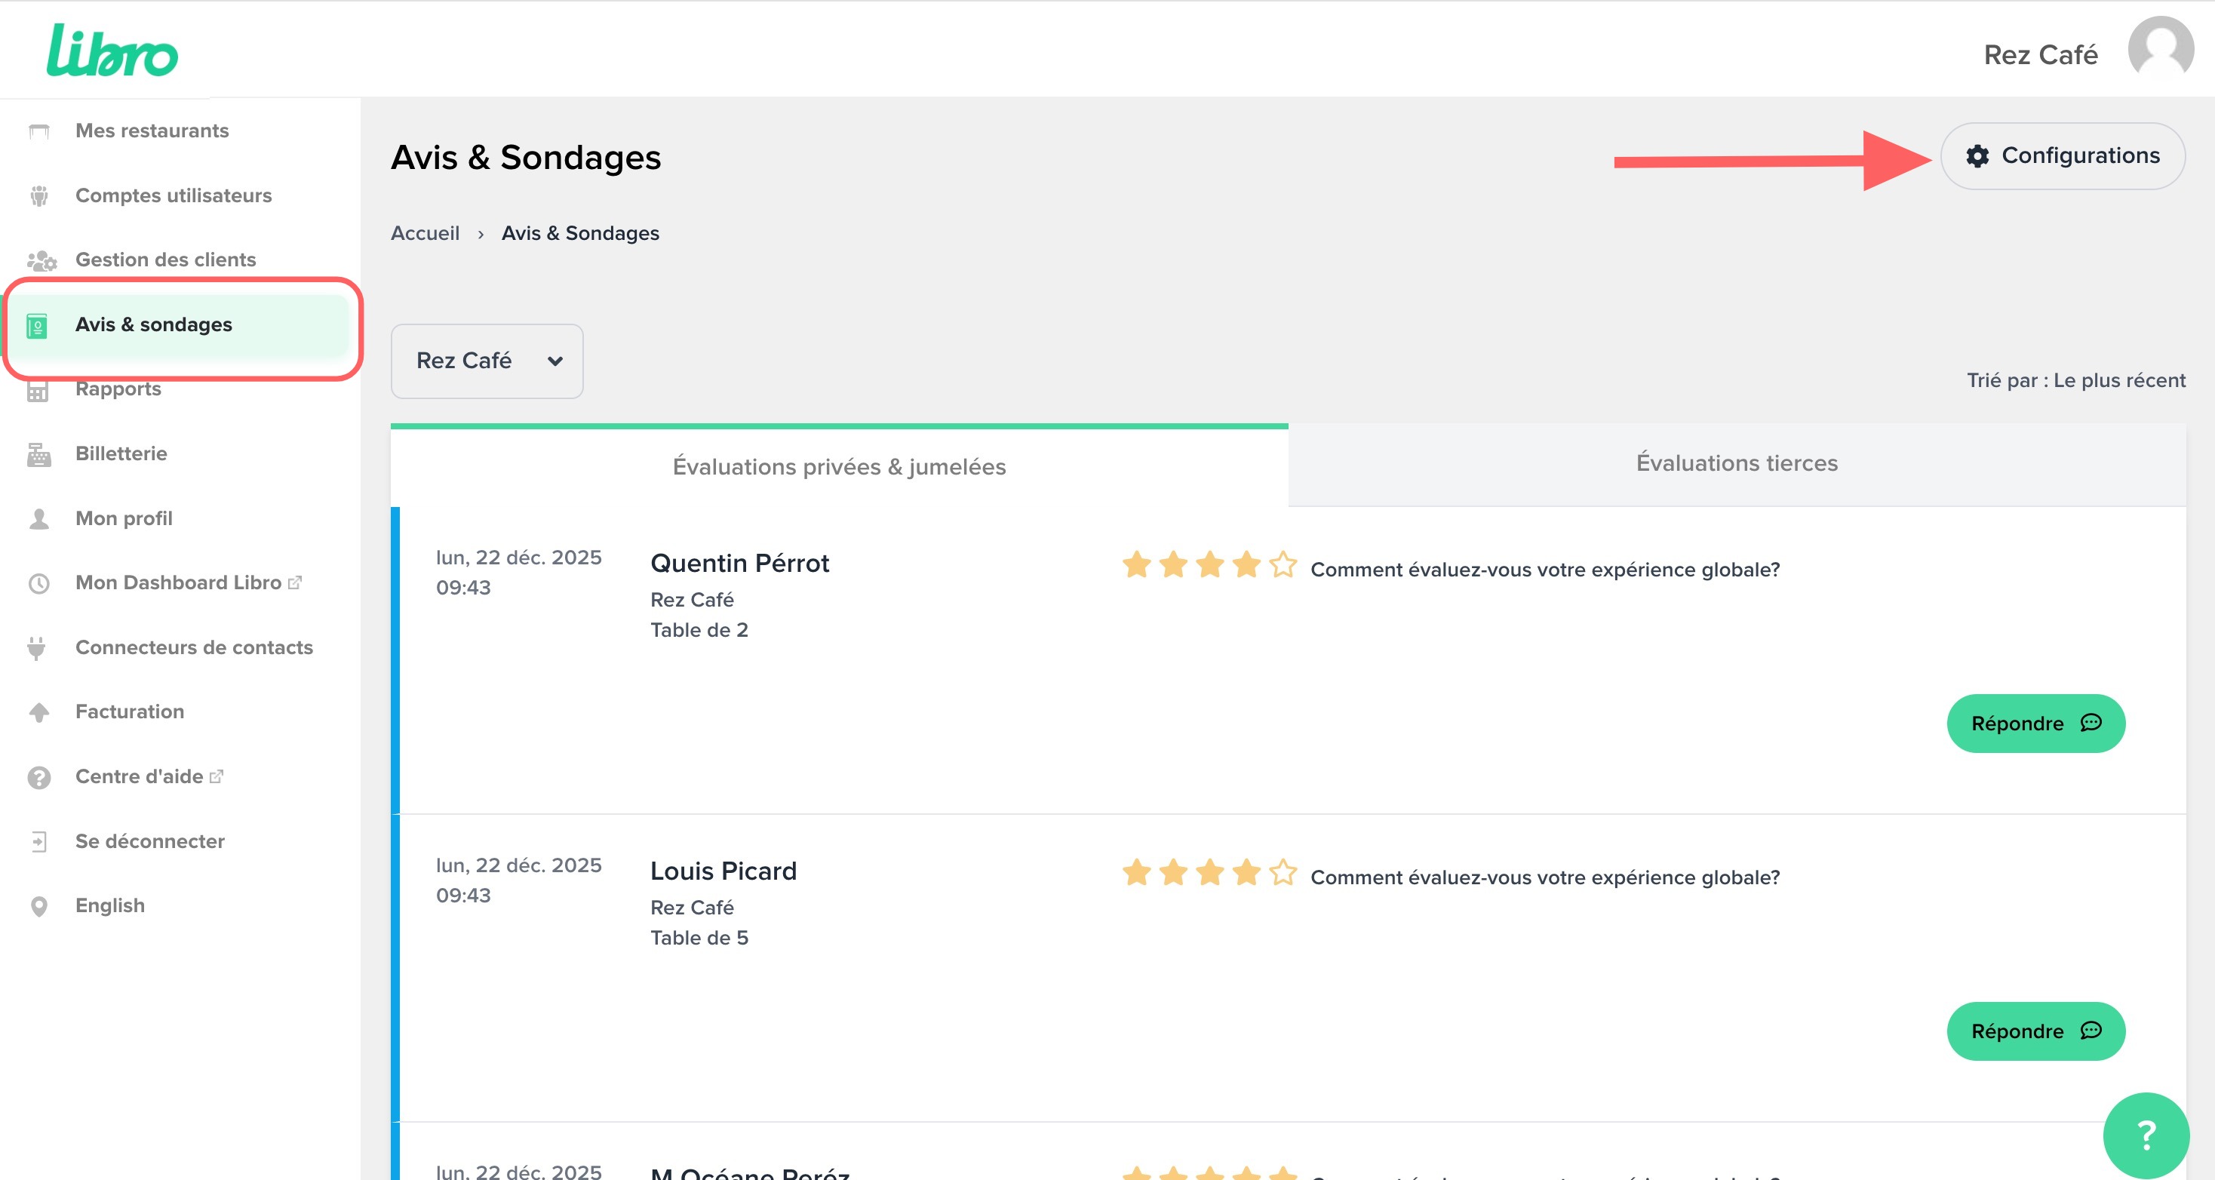Go to the Accueil breadcrumb link
2215x1180 pixels.
tap(425, 233)
